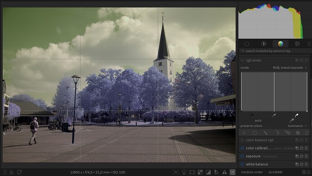The image size is (312, 176).
Task: Open styles quick access icon
Action: click(12, 172)
